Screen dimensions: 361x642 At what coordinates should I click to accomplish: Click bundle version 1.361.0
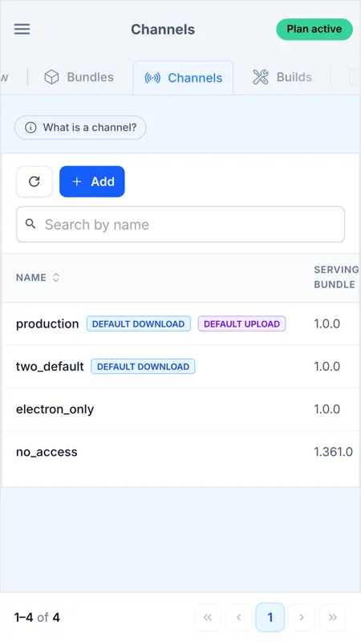[333, 452]
